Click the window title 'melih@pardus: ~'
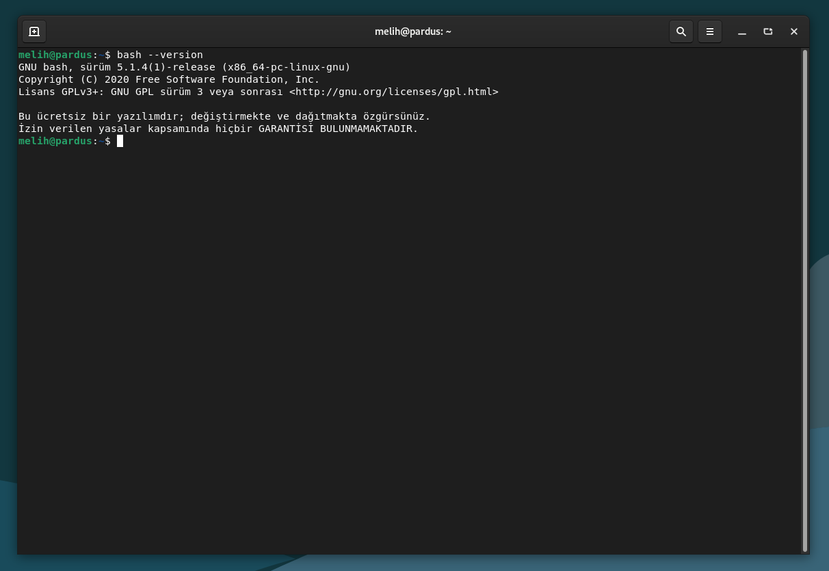Viewport: 829px width, 571px height. coord(413,31)
